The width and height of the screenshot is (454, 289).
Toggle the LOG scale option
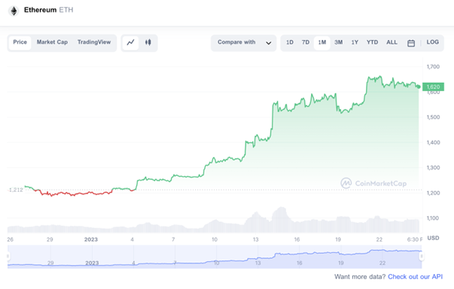click(433, 42)
